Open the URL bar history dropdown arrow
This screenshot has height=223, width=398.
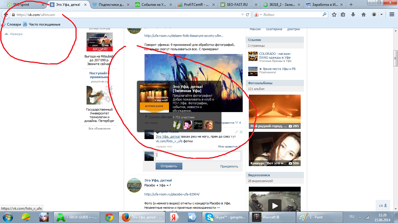pos(242,15)
